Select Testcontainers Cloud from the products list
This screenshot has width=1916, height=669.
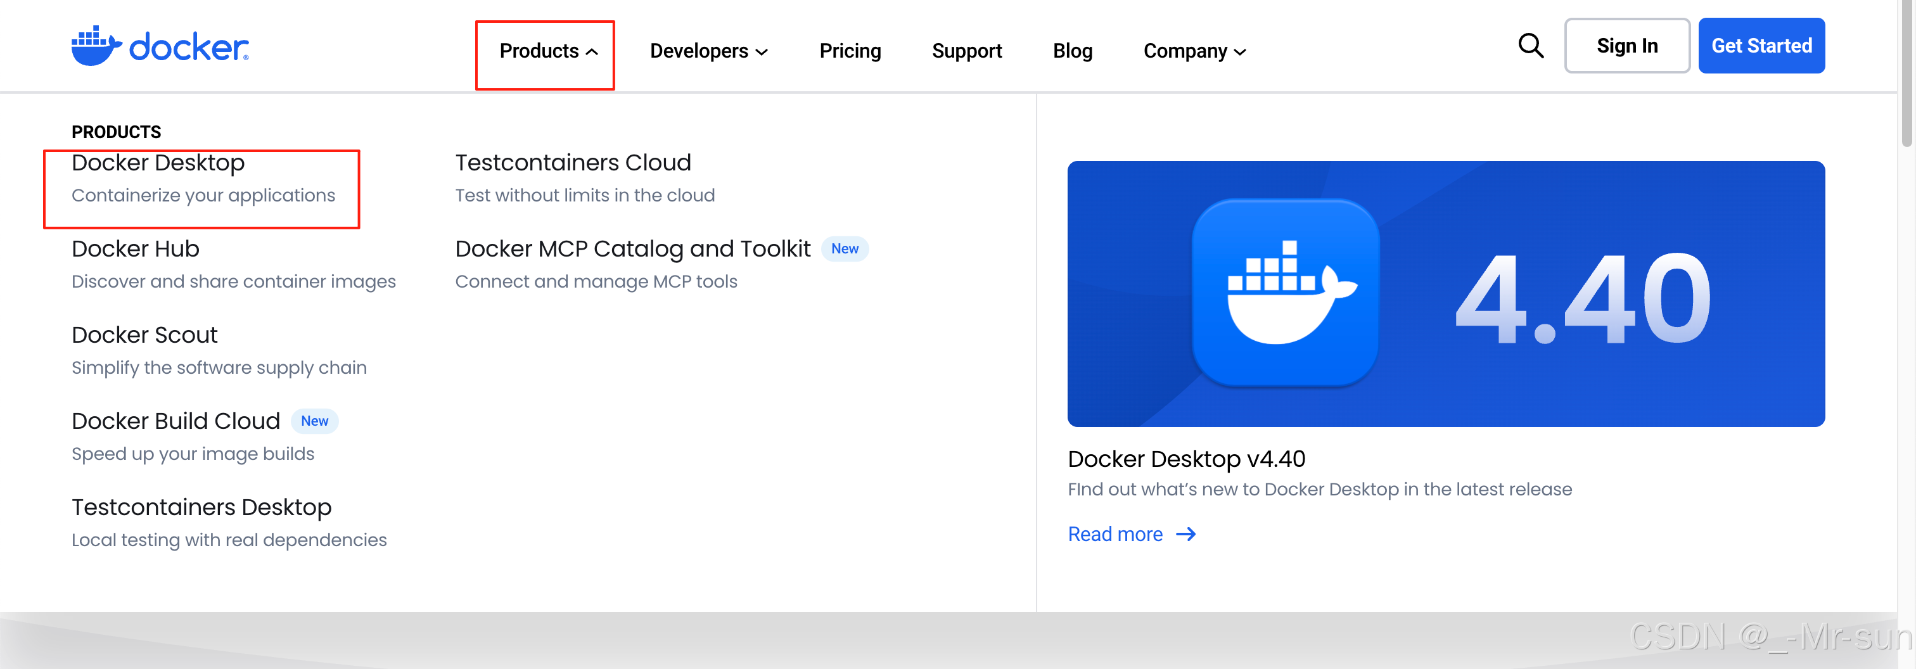coord(573,163)
